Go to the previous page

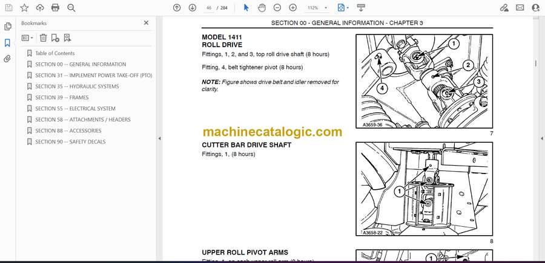coord(177,8)
